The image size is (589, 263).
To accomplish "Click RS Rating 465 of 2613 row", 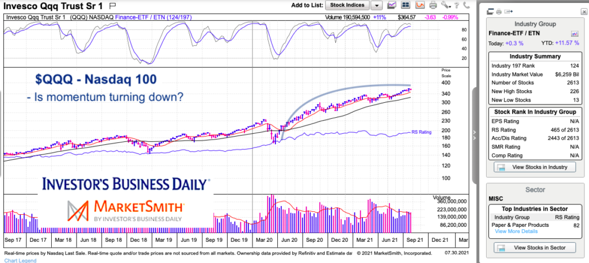I will coord(534,130).
